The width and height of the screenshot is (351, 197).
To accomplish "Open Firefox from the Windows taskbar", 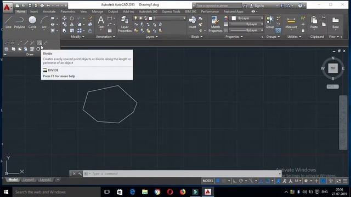I will pos(183,192).
